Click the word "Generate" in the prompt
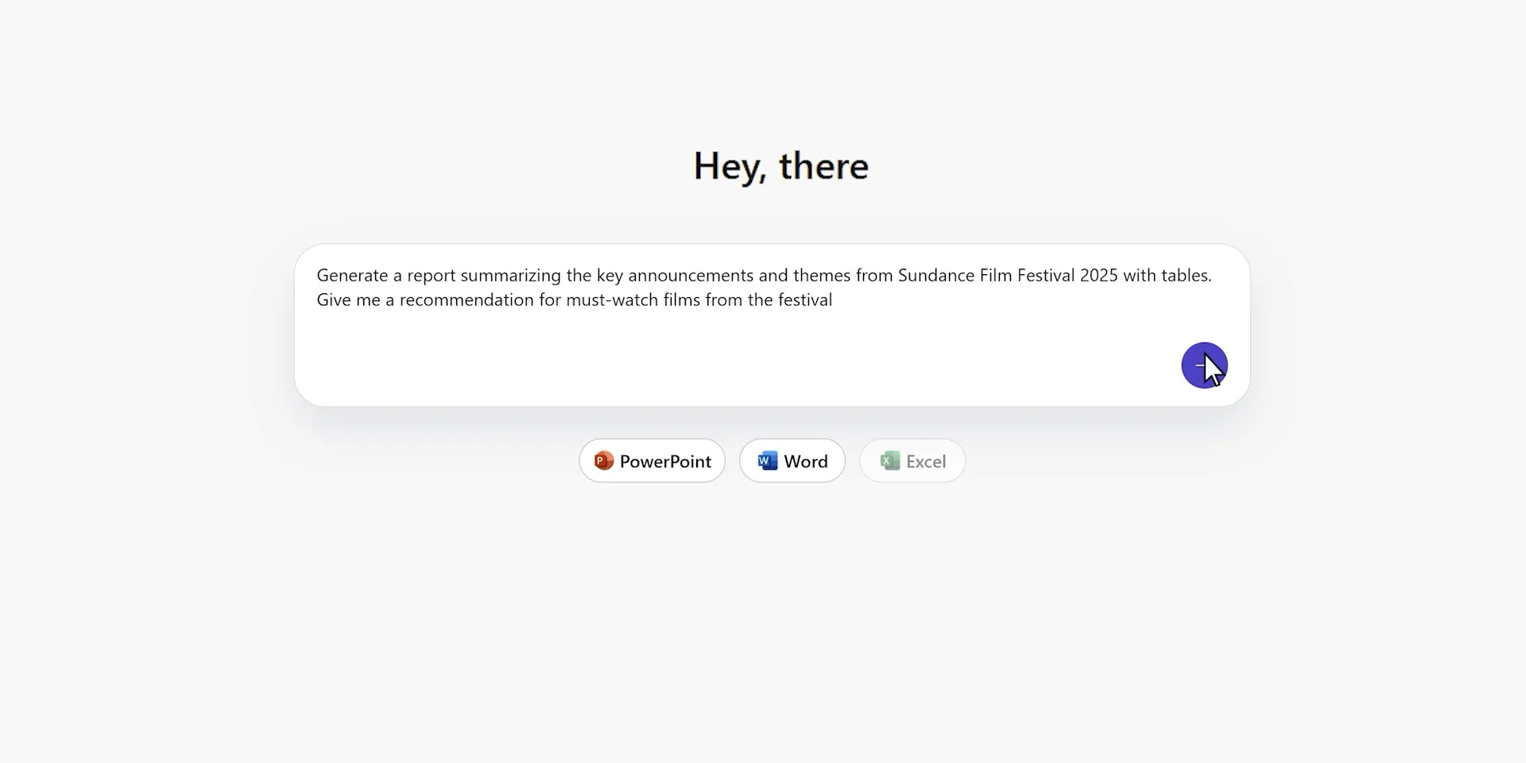Viewport: 1526px width, 763px height. point(352,276)
